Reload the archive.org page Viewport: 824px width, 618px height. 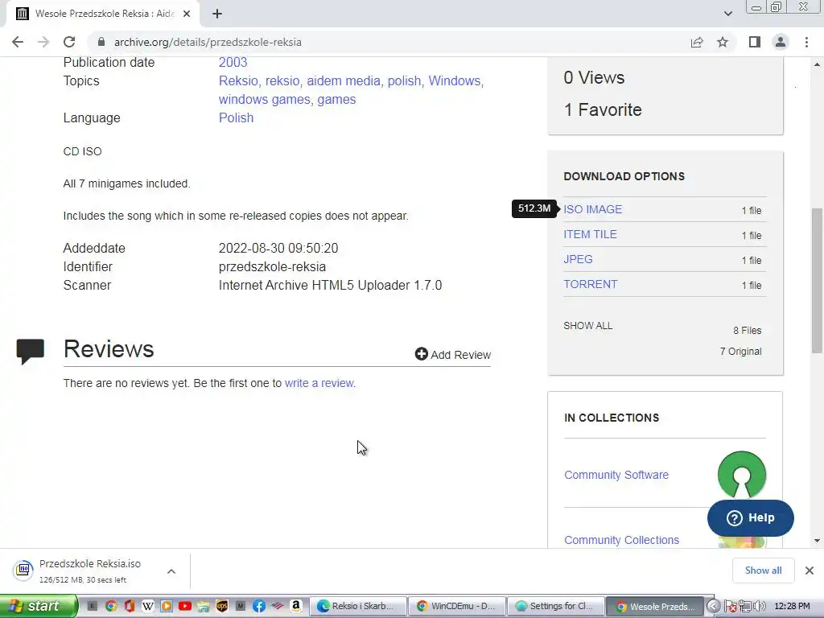click(69, 42)
